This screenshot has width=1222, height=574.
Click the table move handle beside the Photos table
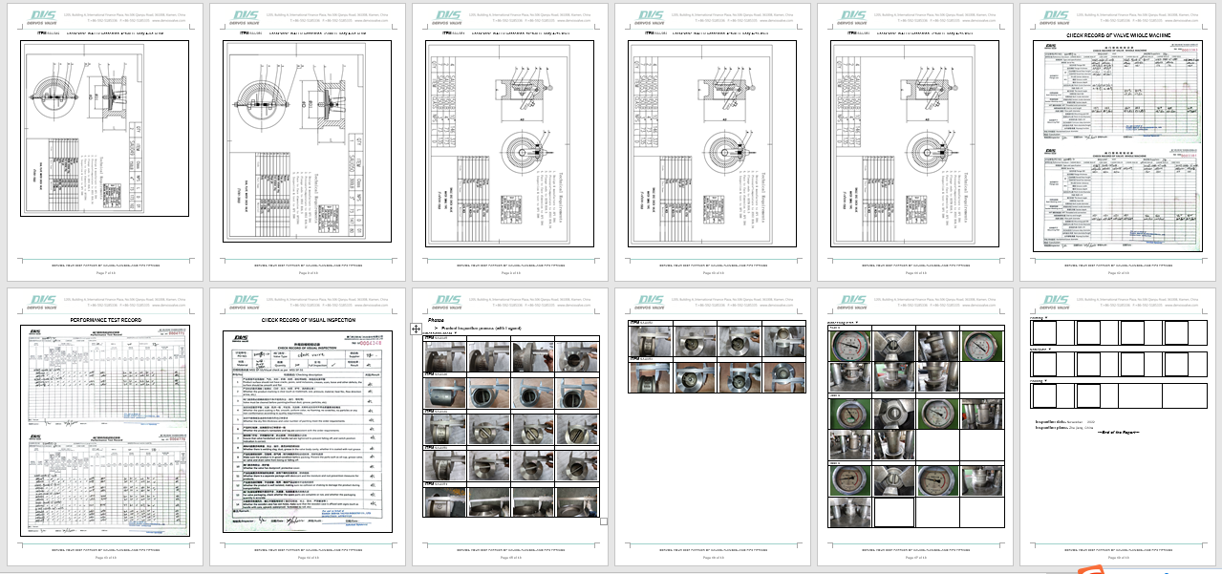tap(417, 329)
